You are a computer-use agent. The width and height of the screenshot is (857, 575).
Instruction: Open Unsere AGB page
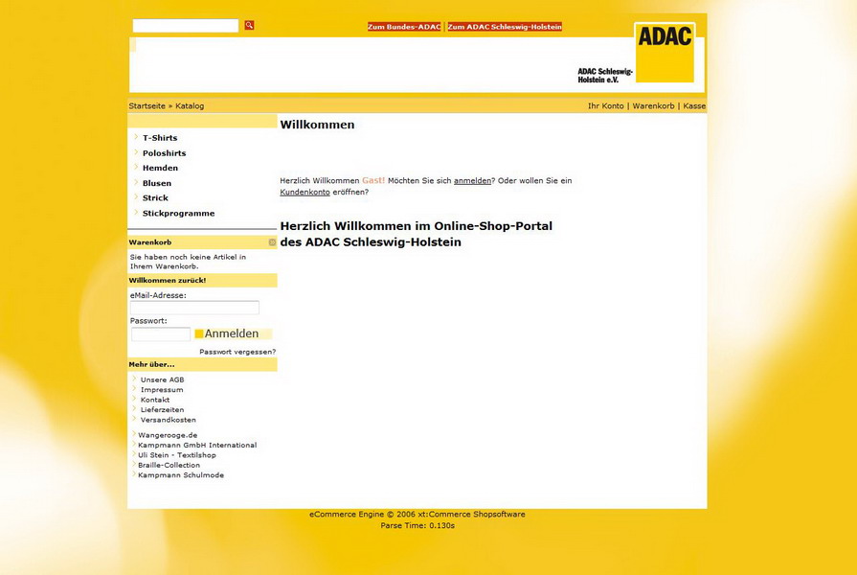tap(163, 379)
